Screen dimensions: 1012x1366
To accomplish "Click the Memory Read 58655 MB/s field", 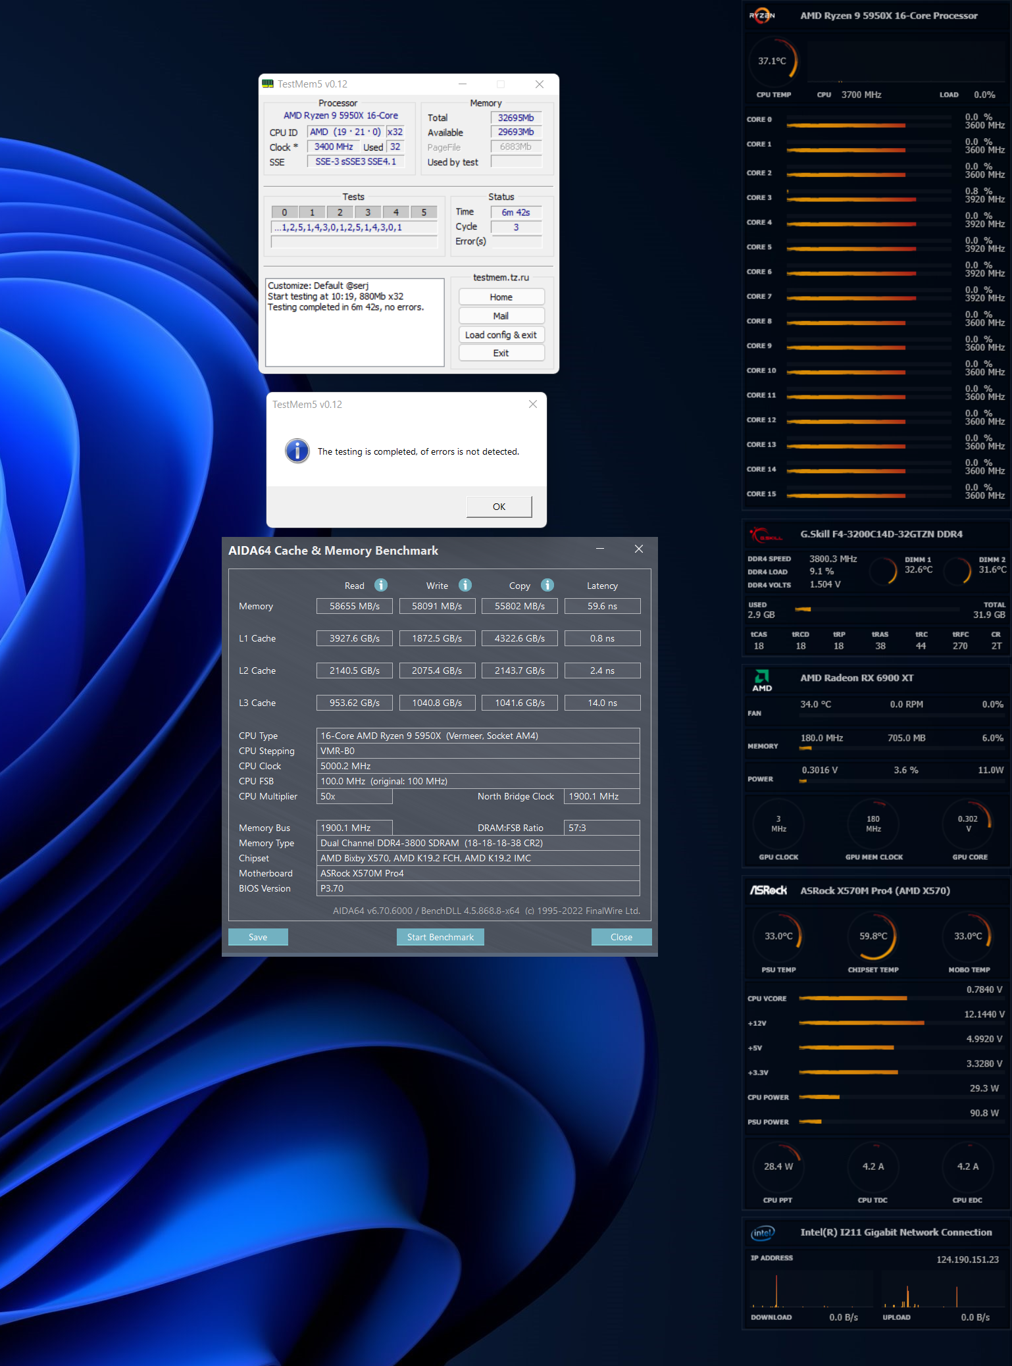I will pos(355,606).
